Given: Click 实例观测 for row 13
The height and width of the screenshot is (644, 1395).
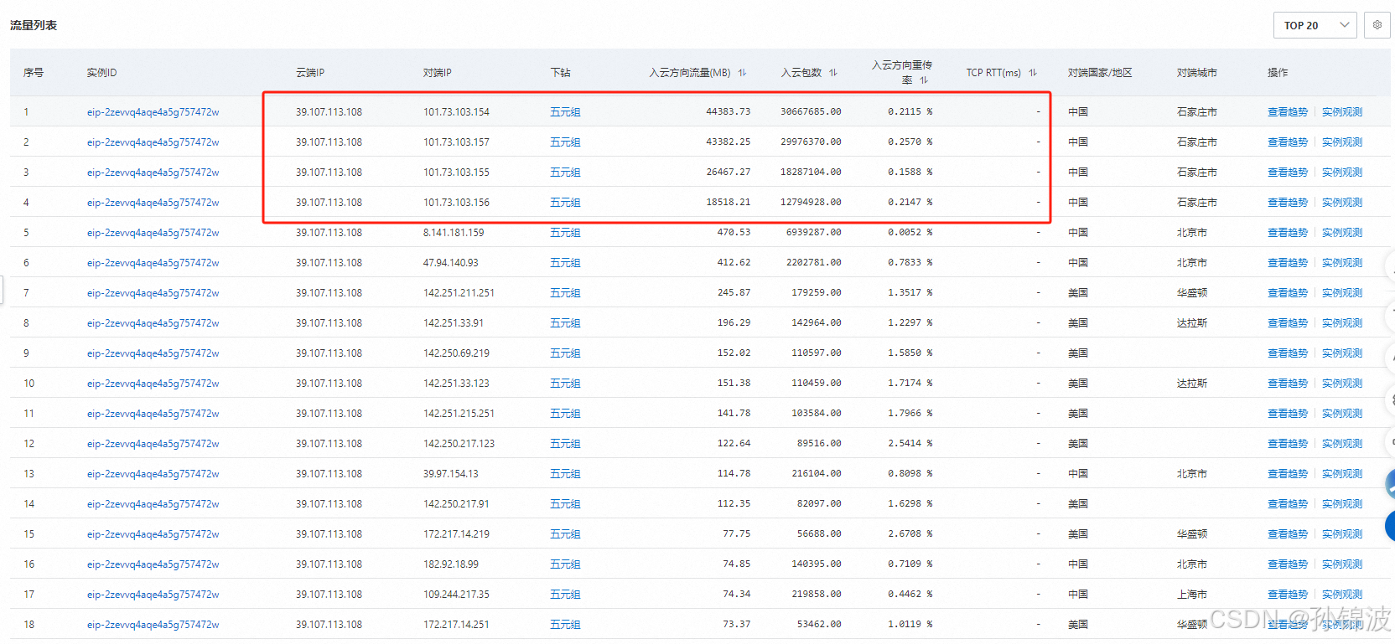Looking at the screenshot, I should pyautogui.click(x=1342, y=474).
